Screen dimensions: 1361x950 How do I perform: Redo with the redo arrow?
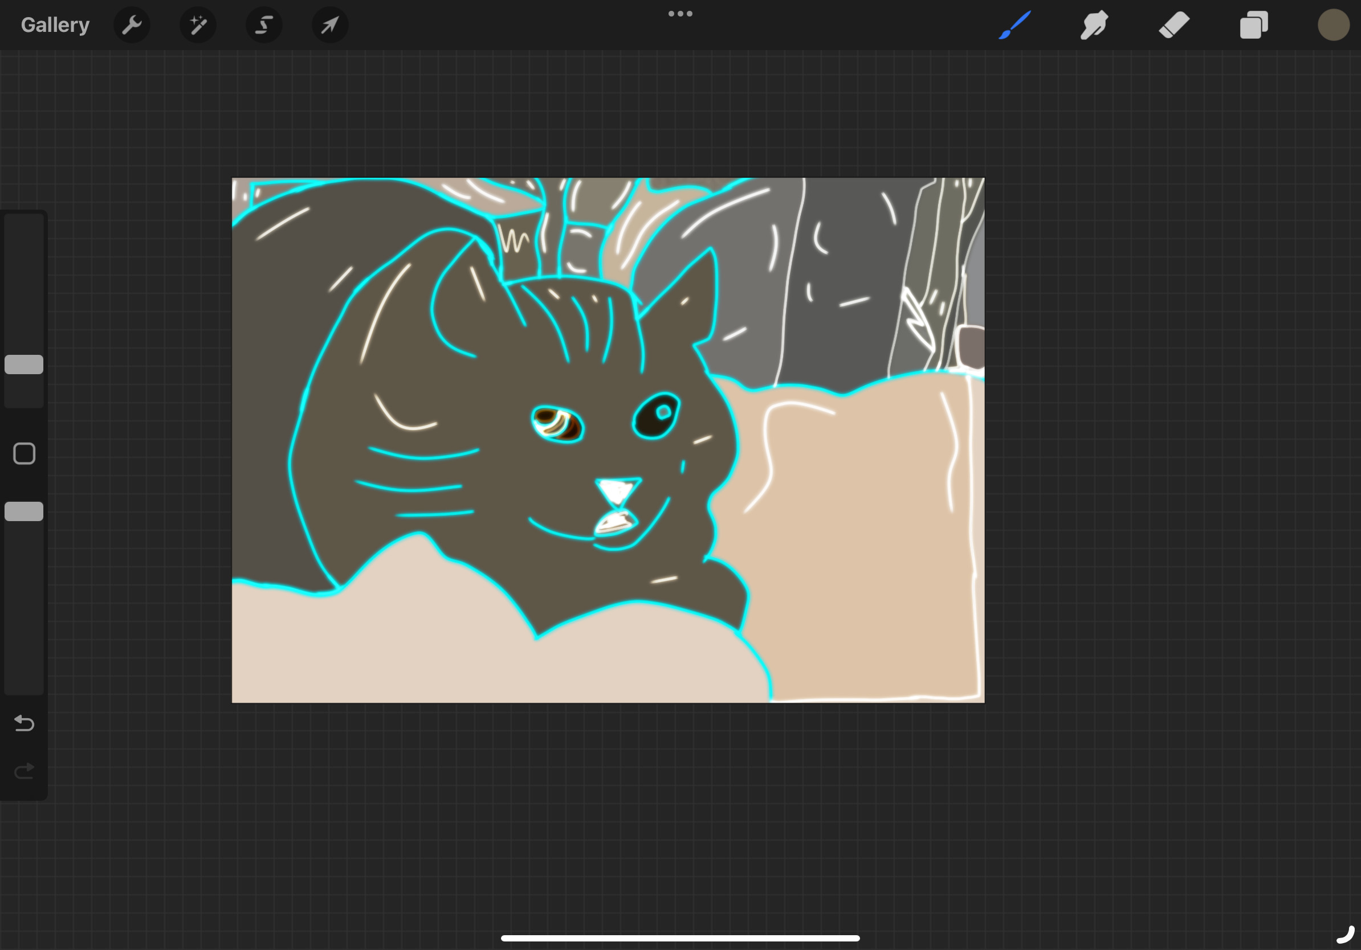[24, 771]
